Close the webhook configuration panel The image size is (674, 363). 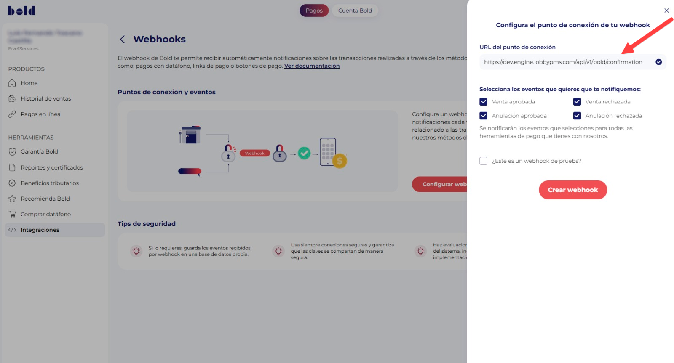(666, 11)
